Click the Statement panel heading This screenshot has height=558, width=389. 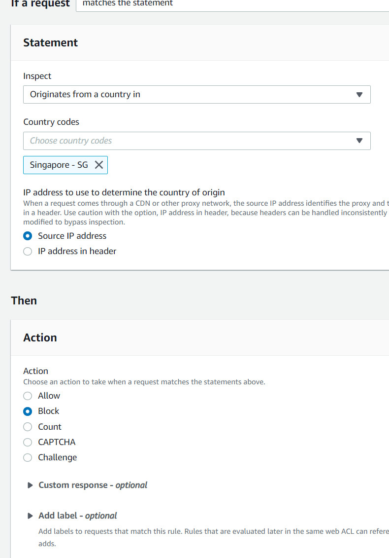pos(51,43)
